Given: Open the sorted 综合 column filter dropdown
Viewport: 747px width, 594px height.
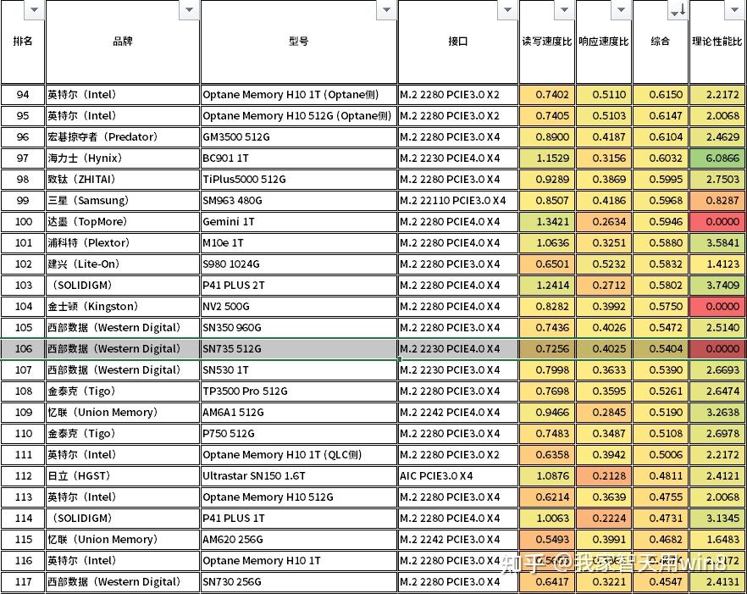Looking at the screenshot, I should tap(678, 9).
